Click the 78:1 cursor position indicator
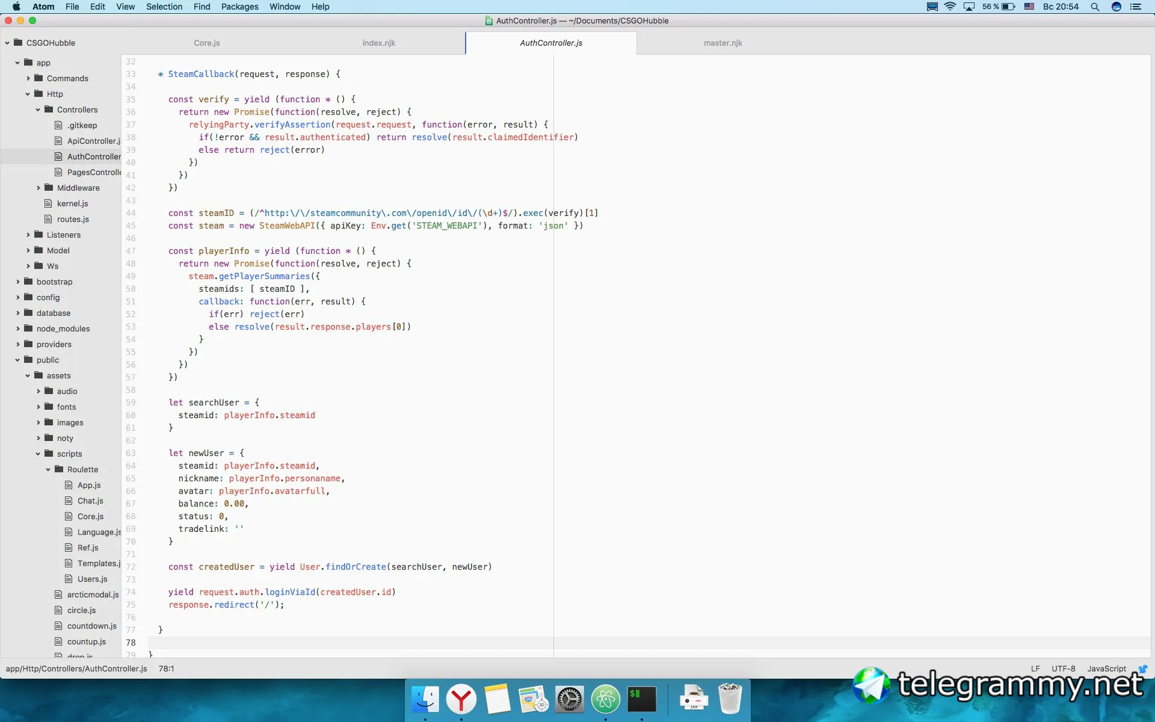The image size is (1155, 722). tap(166, 668)
